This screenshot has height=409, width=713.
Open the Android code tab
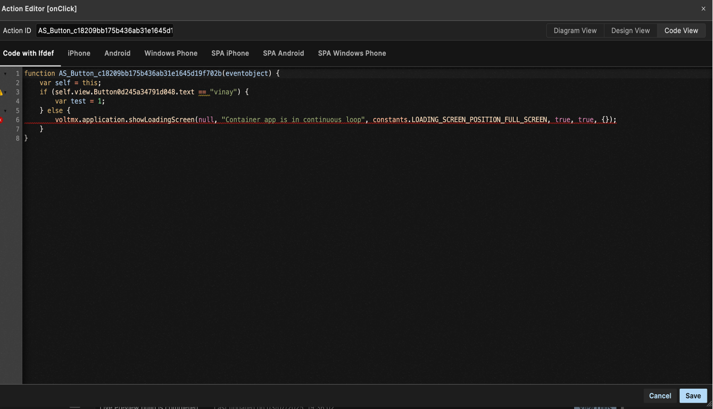[x=117, y=54]
